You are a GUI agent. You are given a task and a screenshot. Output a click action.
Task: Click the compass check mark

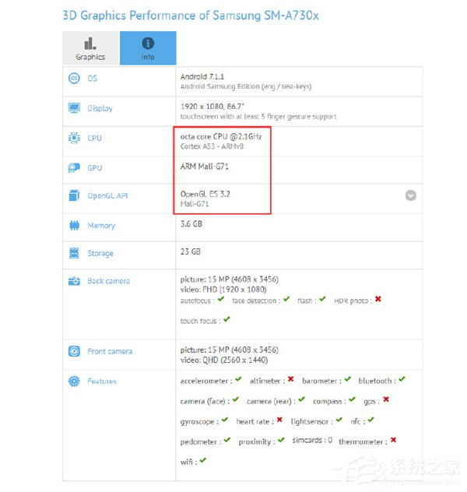pyautogui.click(x=353, y=399)
